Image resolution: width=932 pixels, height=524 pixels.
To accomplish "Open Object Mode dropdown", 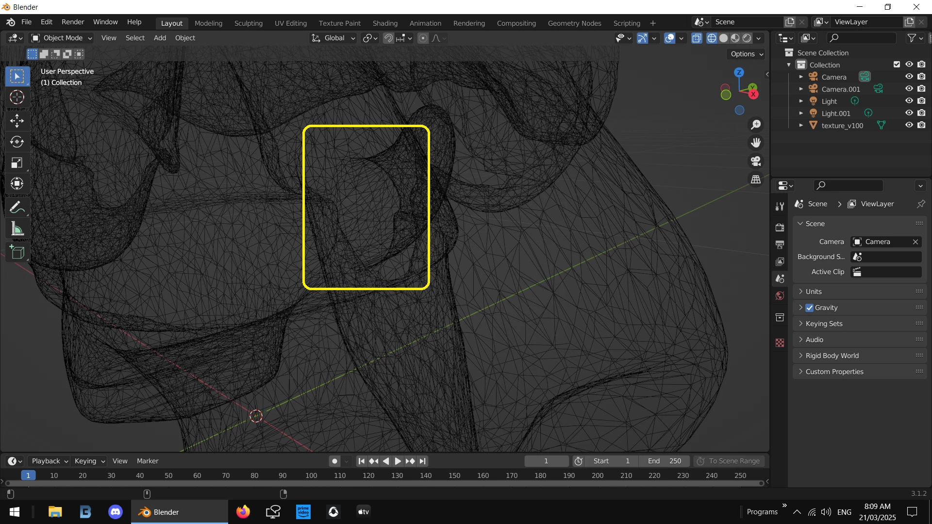I will click(62, 38).
